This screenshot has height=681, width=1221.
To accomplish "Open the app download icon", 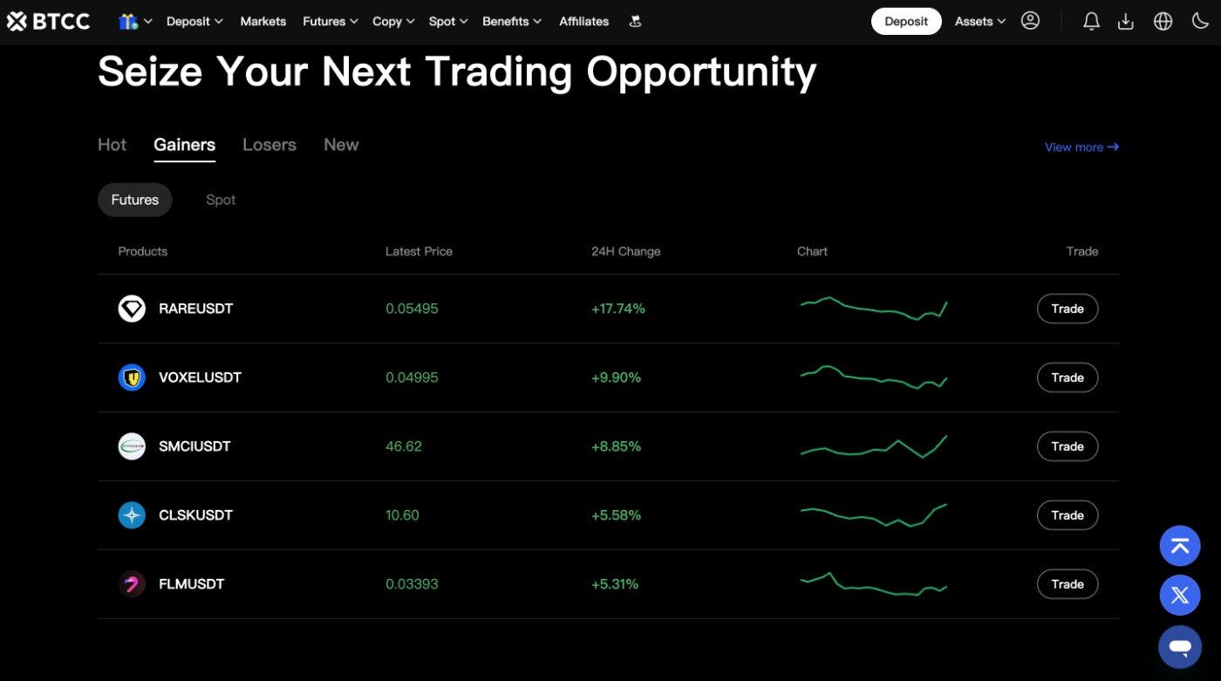I will [x=1126, y=20].
